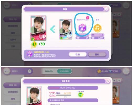Click the gold music coin icon
The height and width of the screenshot is (105, 133).
(98, 28)
